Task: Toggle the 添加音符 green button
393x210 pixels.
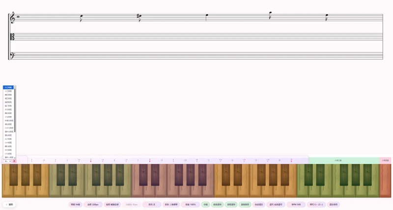Action: 245,205
